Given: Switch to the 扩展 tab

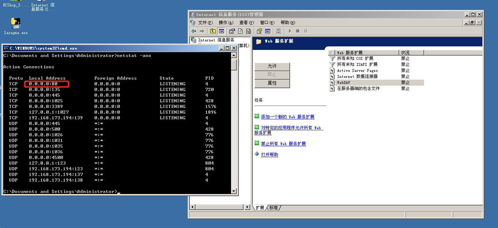Looking at the screenshot, I should tap(260, 208).
